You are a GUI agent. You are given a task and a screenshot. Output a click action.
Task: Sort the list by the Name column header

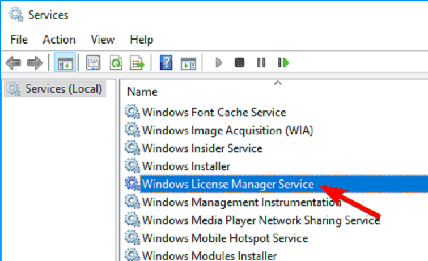[142, 92]
